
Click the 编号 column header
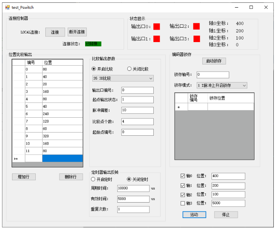point(34,62)
